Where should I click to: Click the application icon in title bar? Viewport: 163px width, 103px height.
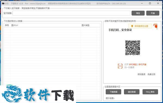click(3, 4)
